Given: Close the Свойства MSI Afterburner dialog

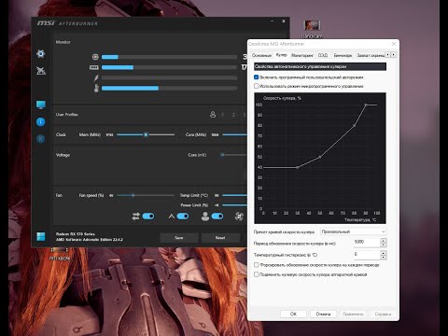Looking at the screenshot, I should pyautogui.click(x=394, y=44).
